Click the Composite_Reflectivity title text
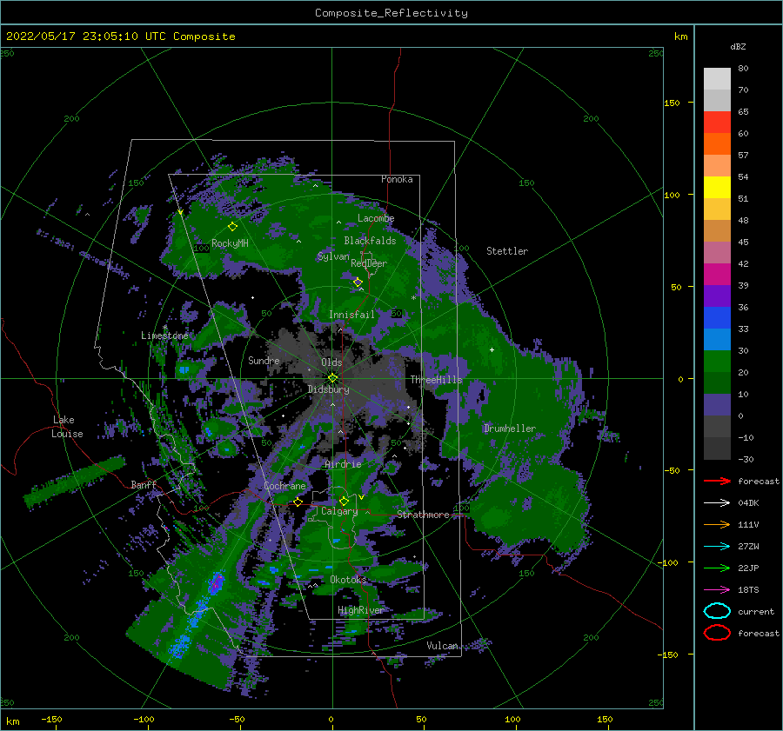 click(x=391, y=13)
